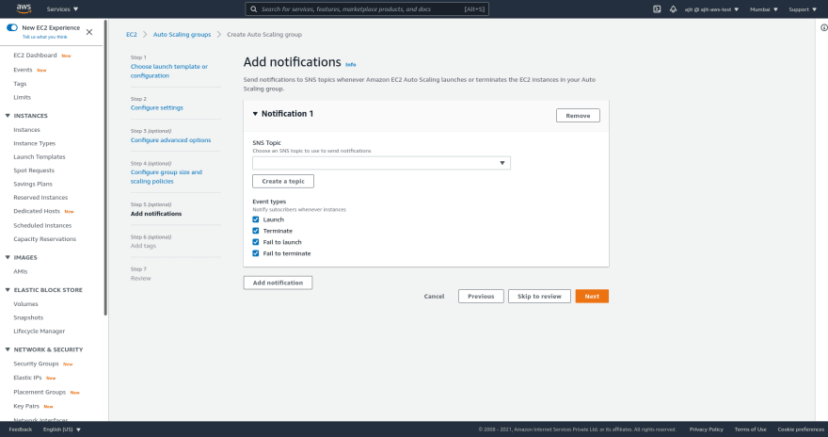Collapse the ELASTIC BLOCK STORE section

point(8,290)
